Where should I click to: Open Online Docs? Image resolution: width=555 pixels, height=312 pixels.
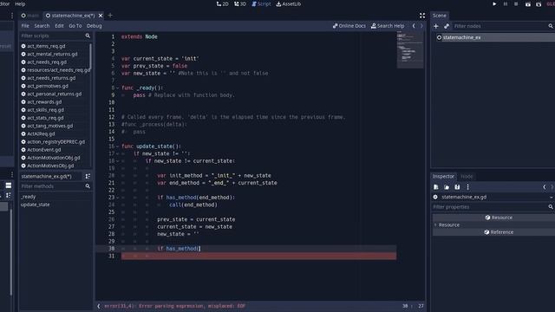point(349,26)
